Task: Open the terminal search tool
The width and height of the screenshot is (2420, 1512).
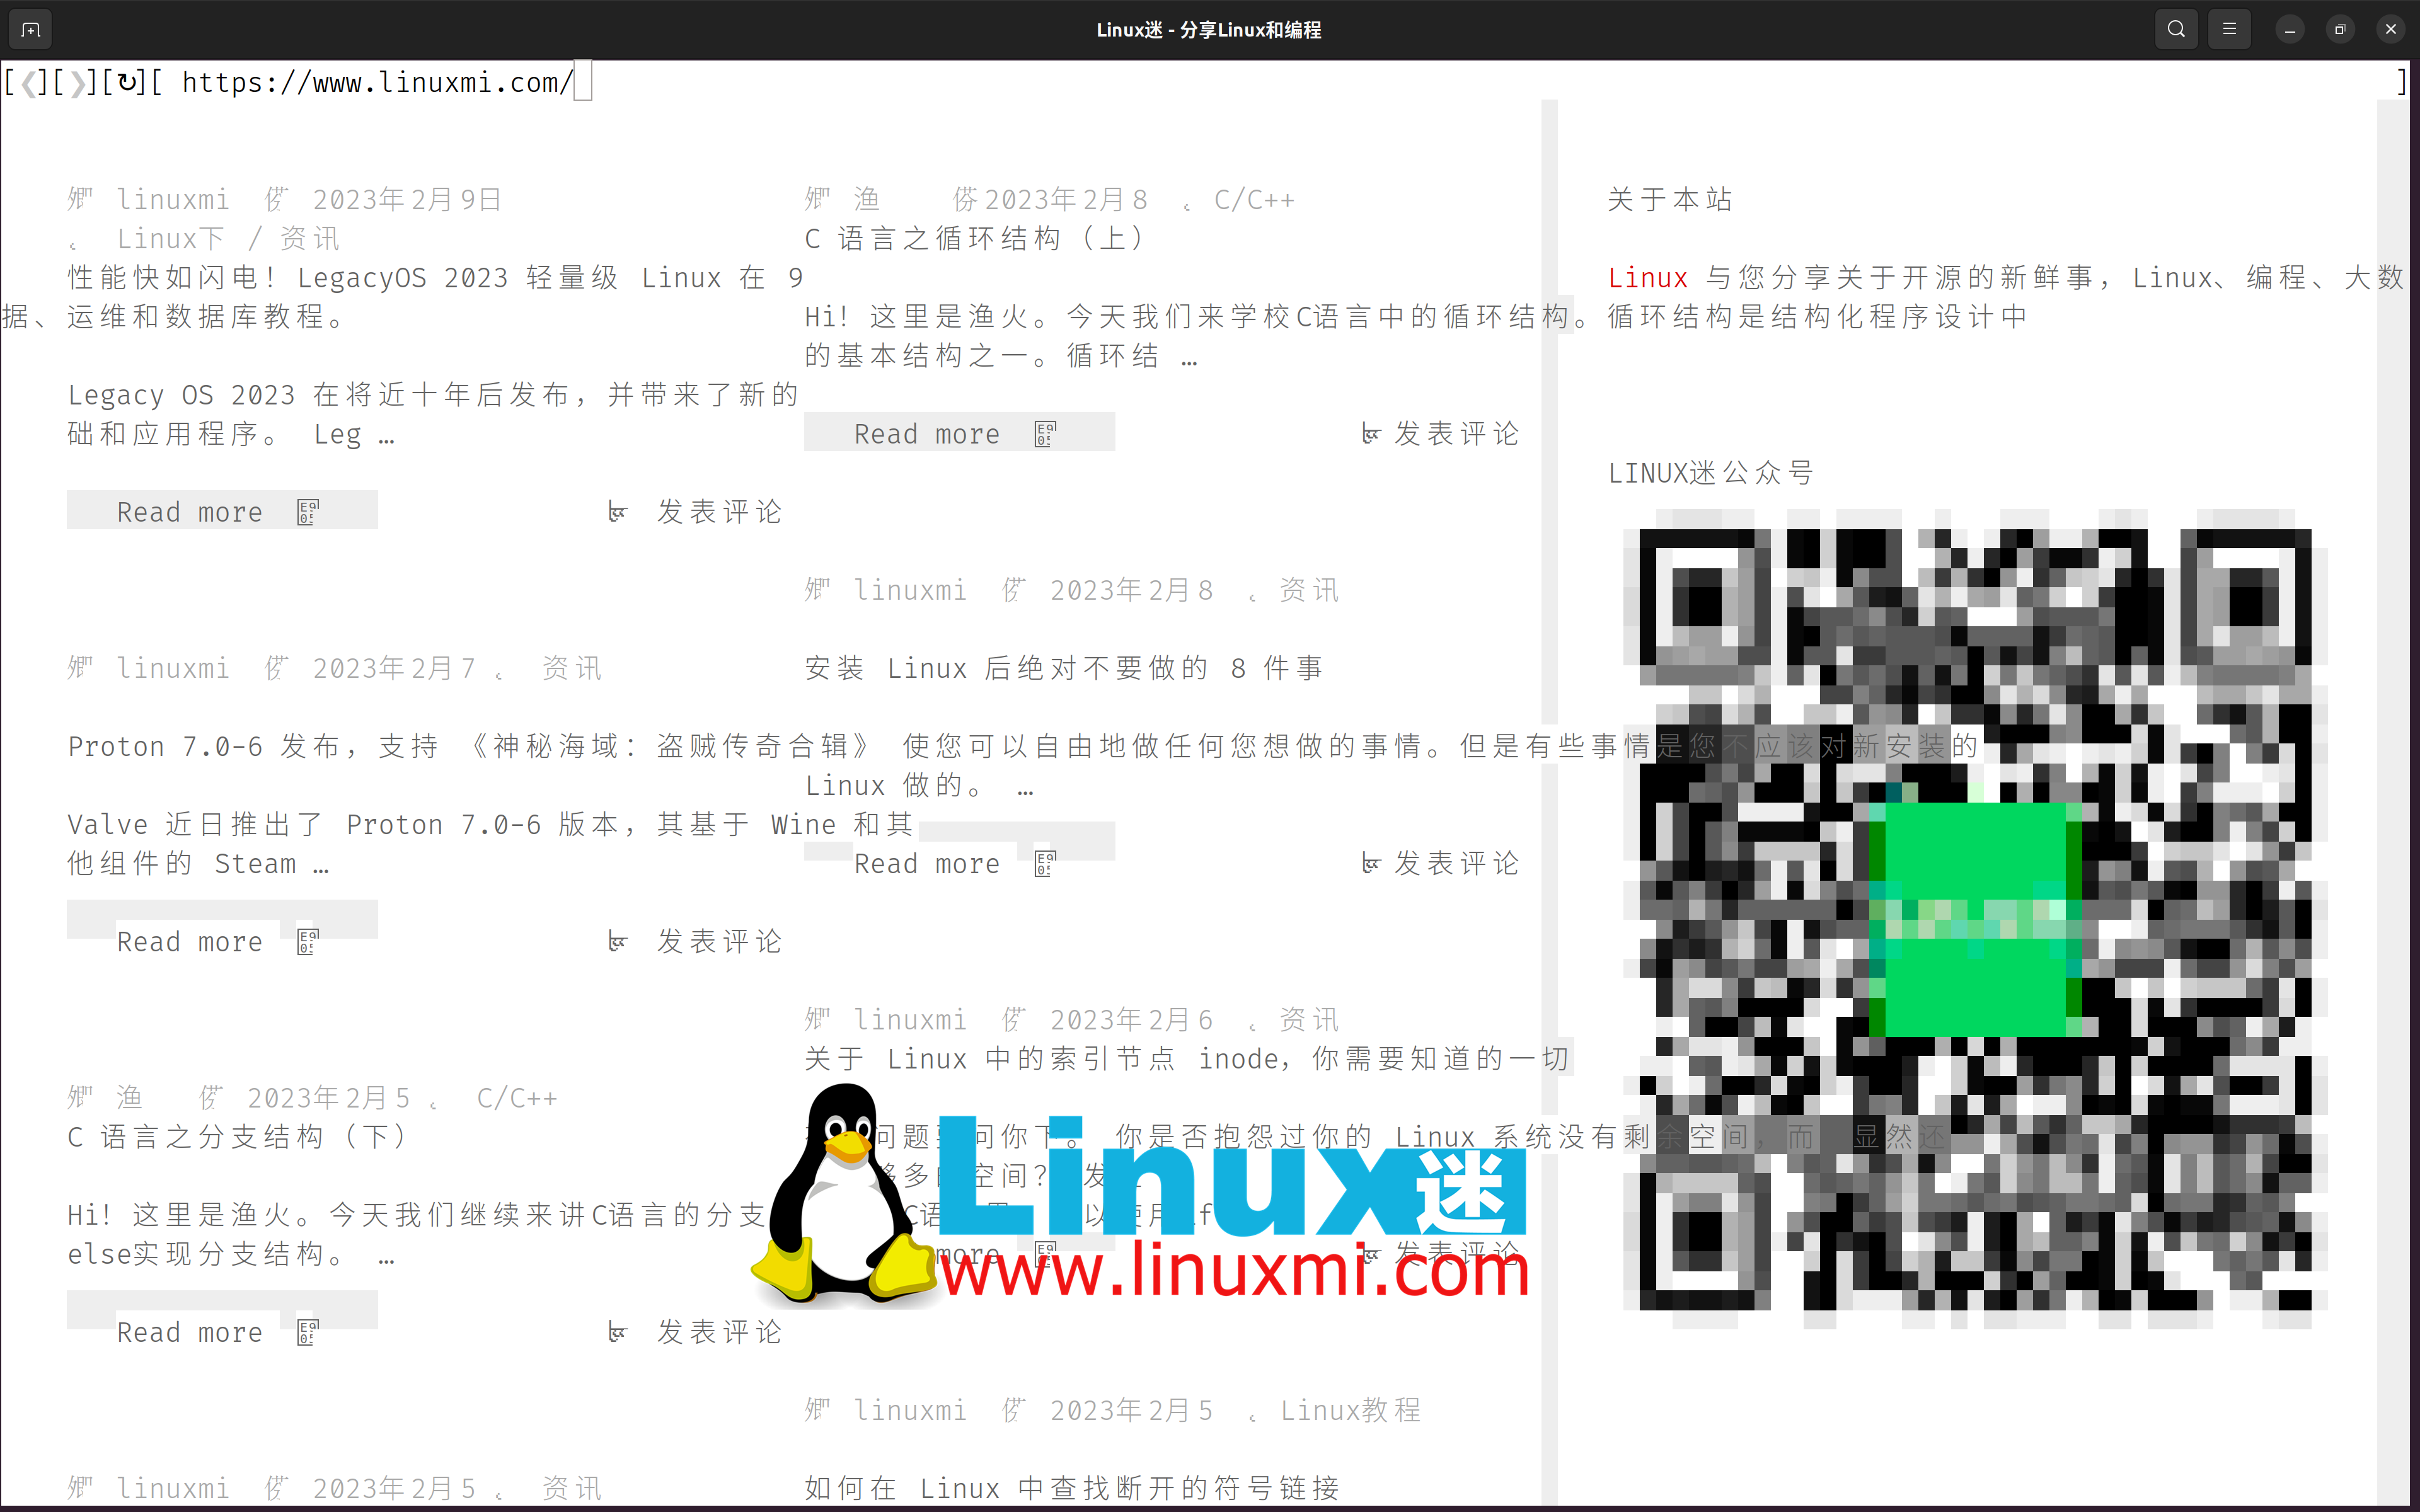Action: tap(2176, 30)
